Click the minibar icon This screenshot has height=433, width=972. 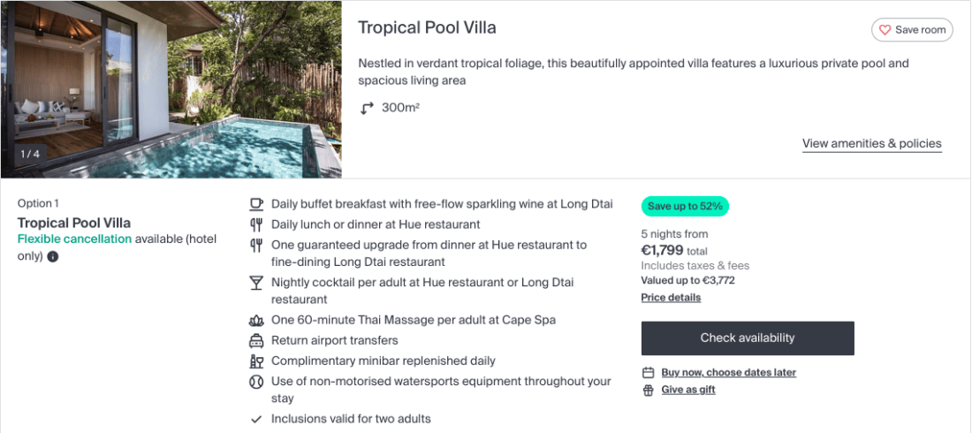[256, 361]
